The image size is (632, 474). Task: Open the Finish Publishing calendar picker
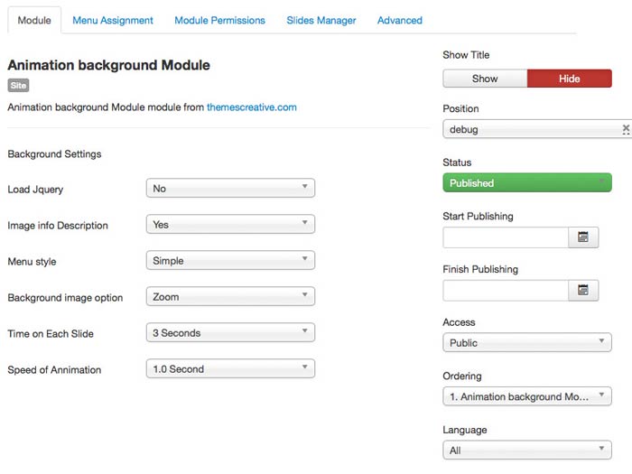tap(583, 291)
